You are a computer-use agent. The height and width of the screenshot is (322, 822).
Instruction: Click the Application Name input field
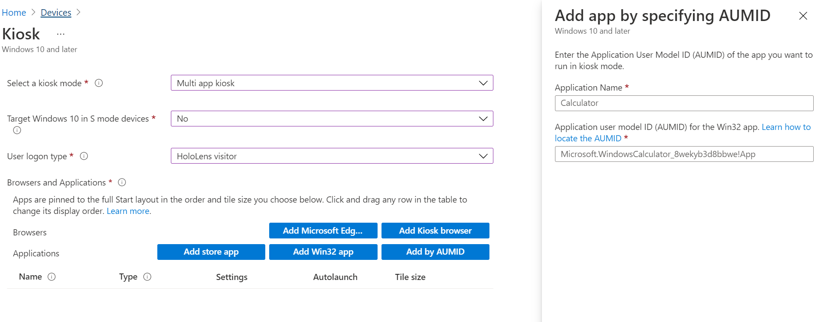[684, 103]
